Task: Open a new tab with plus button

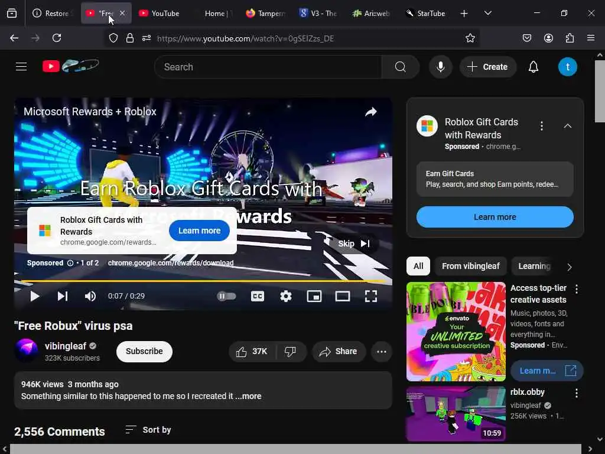Action: click(464, 14)
